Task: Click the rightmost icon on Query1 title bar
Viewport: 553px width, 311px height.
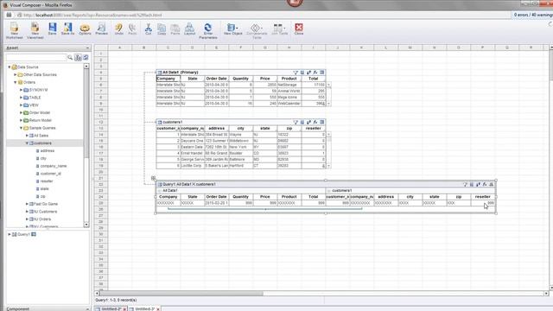Action: tap(492, 184)
